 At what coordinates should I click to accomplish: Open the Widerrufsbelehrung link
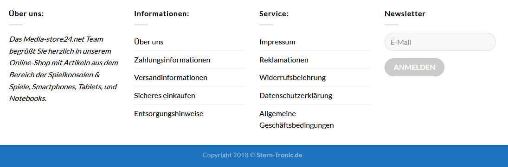[293, 78]
